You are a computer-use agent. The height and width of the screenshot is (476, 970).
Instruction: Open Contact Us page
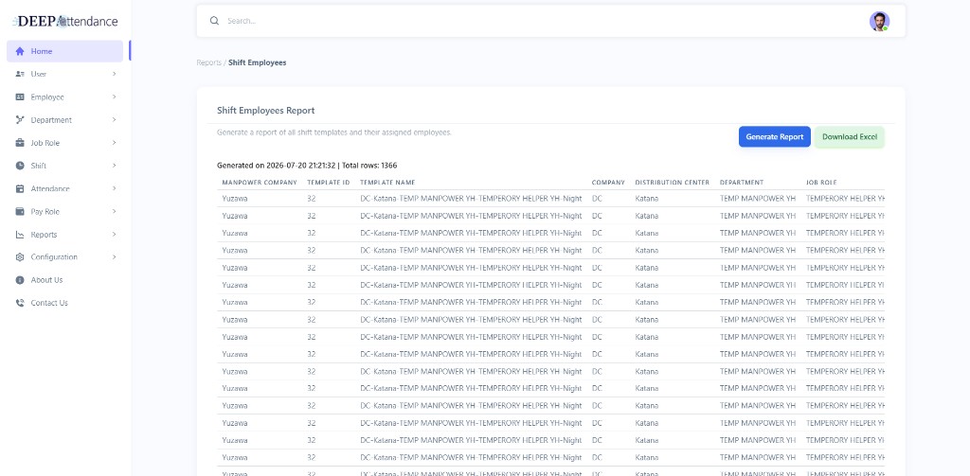(x=49, y=303)
